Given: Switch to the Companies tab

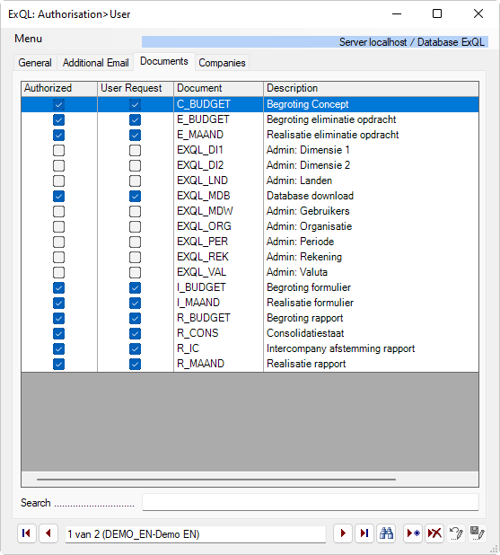Looking at the screenshot, I should point(222,63).
